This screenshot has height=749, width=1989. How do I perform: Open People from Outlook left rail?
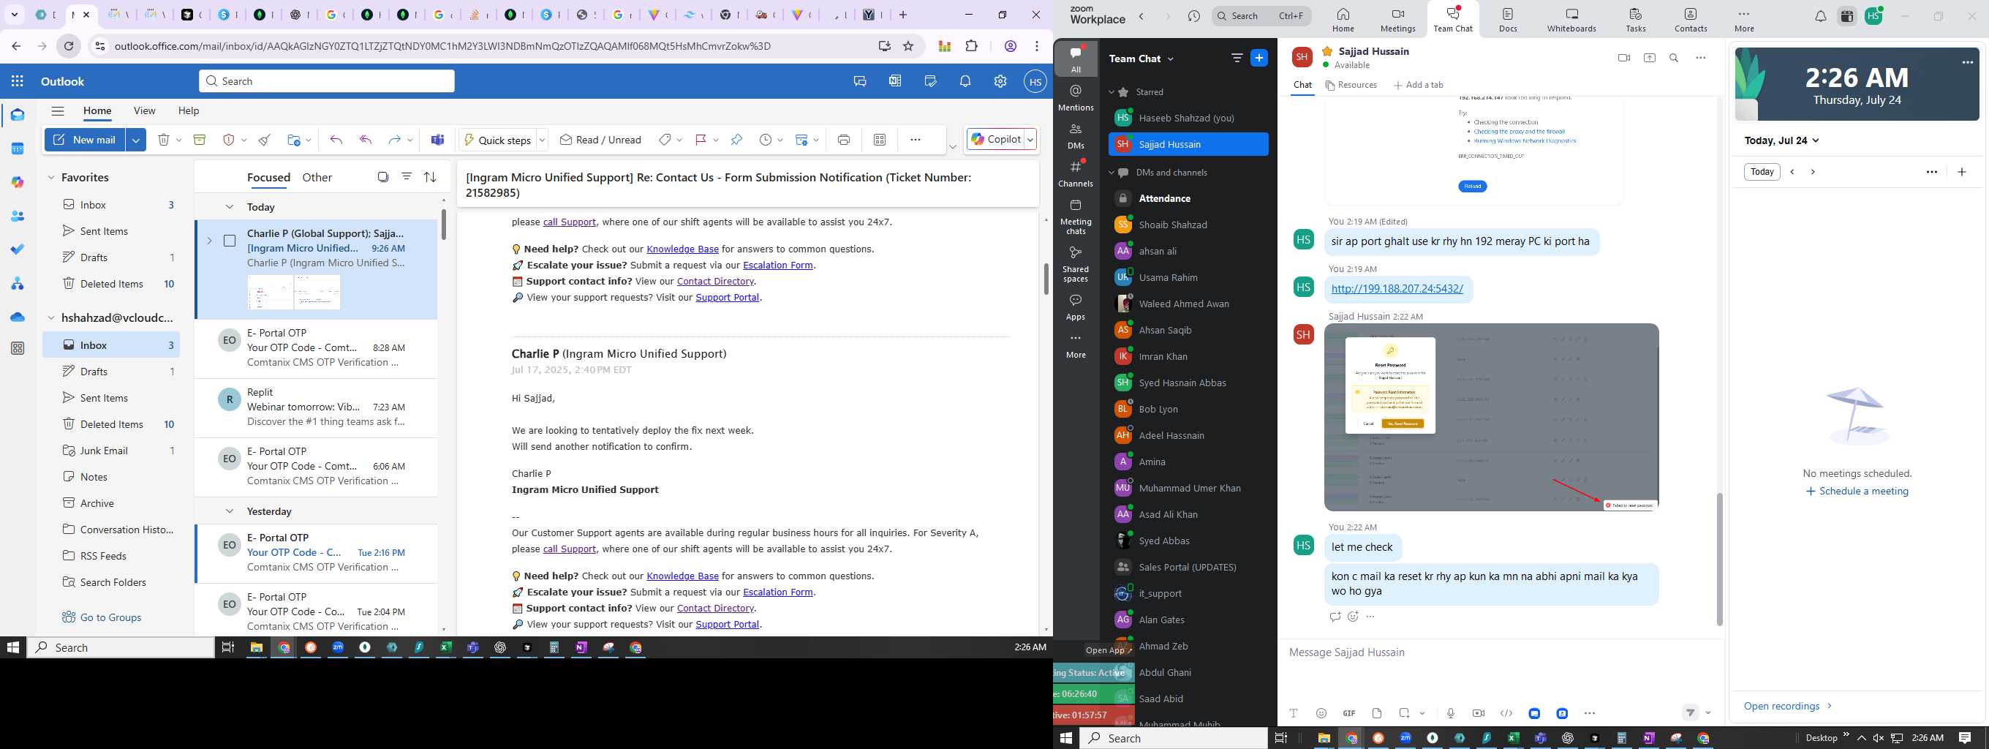pos(17,217)
